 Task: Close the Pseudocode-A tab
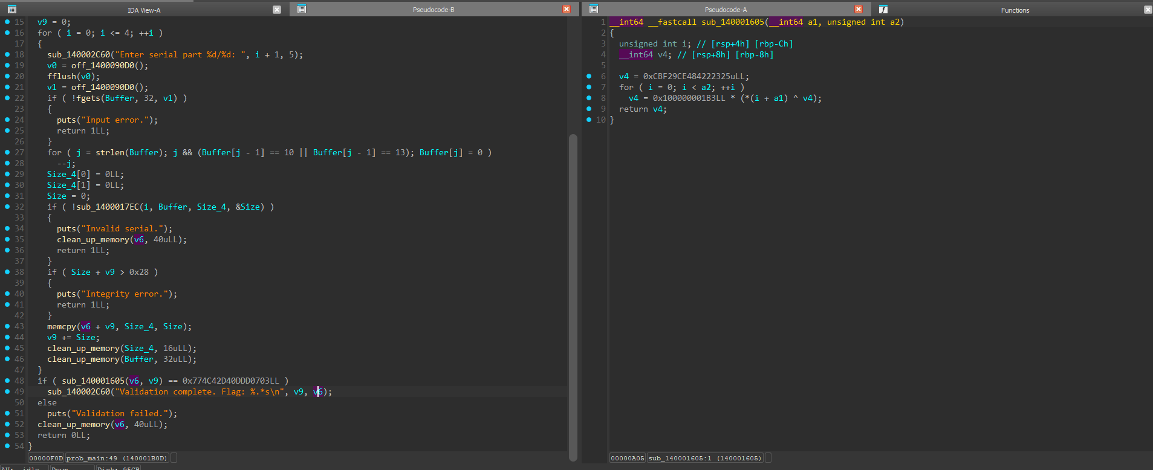point(859,9)
